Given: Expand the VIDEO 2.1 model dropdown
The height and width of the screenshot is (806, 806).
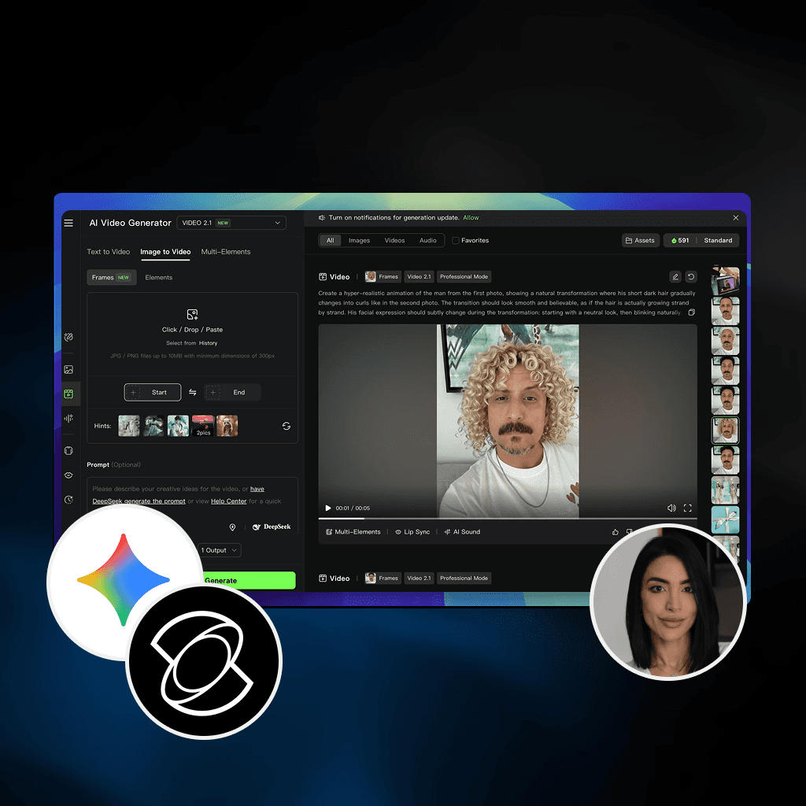Looking at the screenshot, I should click(231, 223).
